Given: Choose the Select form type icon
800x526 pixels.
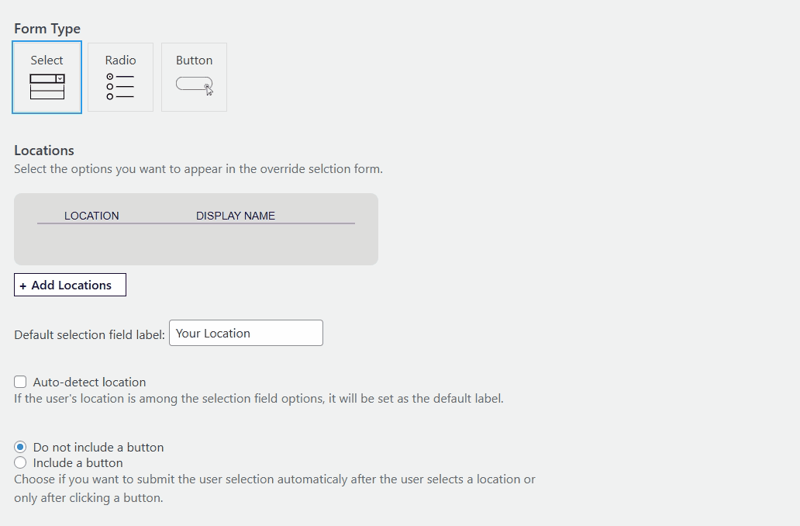Looking at the screenshot, I should [x=47, y=86].
